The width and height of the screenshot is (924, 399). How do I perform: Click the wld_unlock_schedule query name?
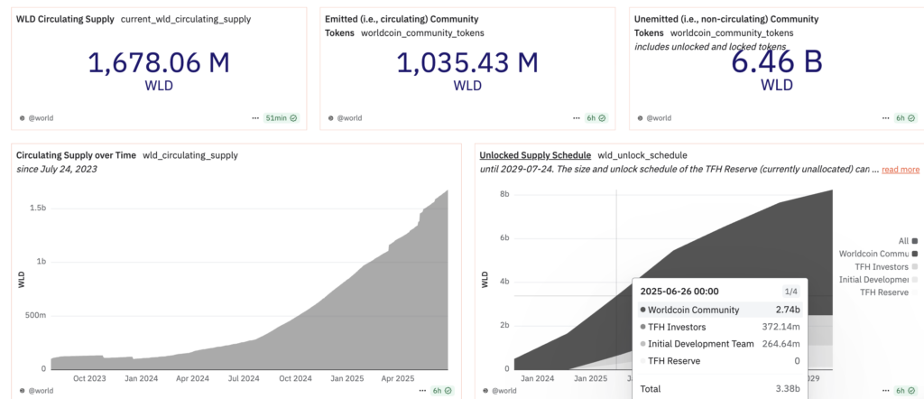coord(642,155)
